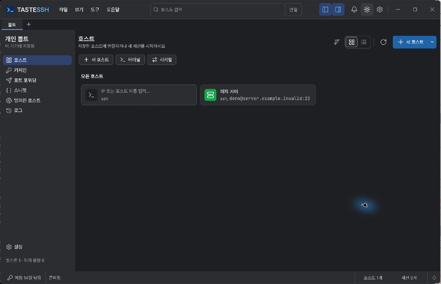
Task: Click the terminal prompt icon in quick connect
Action: point(92,95)
